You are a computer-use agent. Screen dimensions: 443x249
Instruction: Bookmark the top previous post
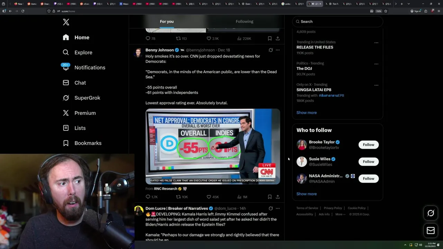pos(270,38)
